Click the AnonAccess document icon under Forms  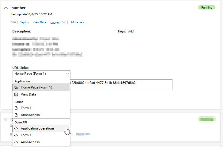point(16,115)
